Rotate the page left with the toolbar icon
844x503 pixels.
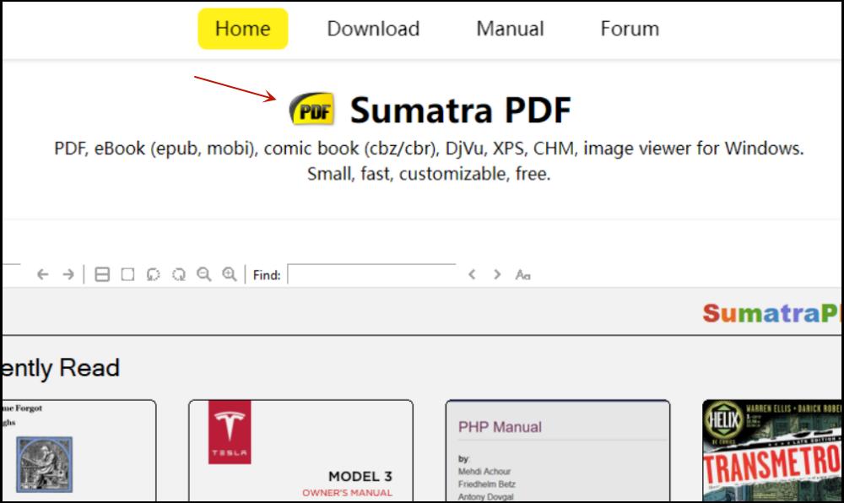point(153,274)
